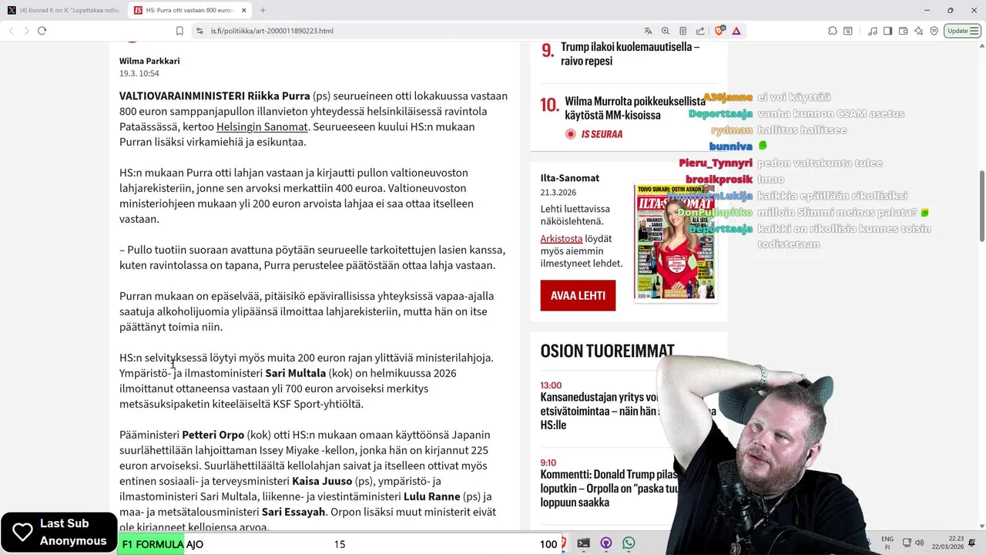The width and height of the screenshot is (986, 555).
Task: Click chat message "hallitus hallitsee"
Action: [x=802, y=130]
